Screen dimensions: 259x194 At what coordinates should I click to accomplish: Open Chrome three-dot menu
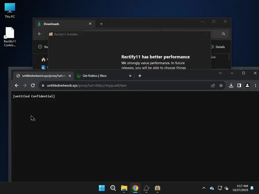point(255,85)
